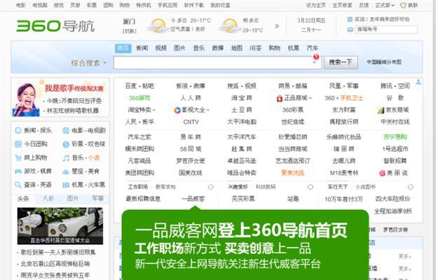436x280 pixels.
Task: Expand the 影视大全 dropdown arrow
Action: pyautogui.click(x=207, y=111)
